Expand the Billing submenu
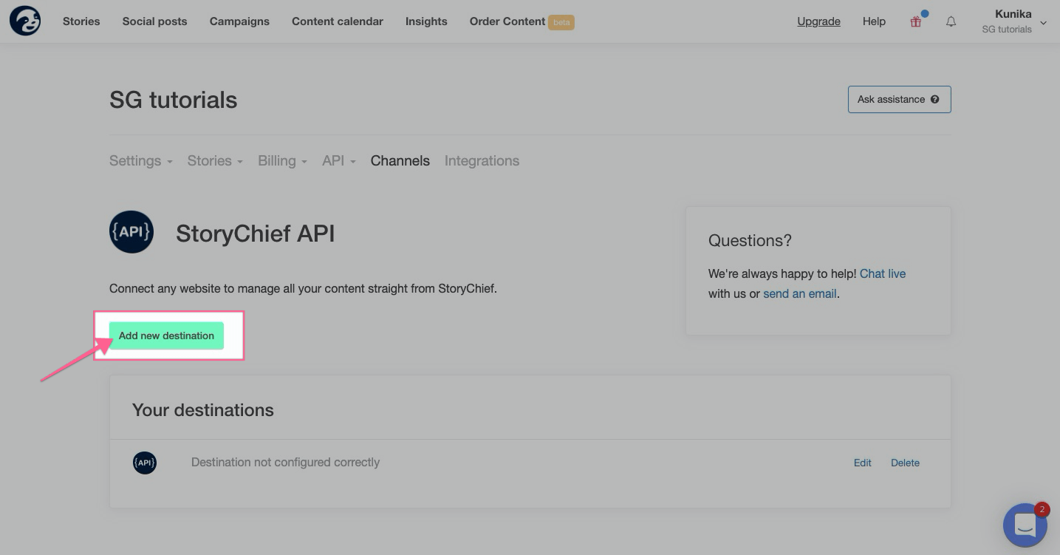Screen dimensions: 1060x555 [x=282, y=160]
